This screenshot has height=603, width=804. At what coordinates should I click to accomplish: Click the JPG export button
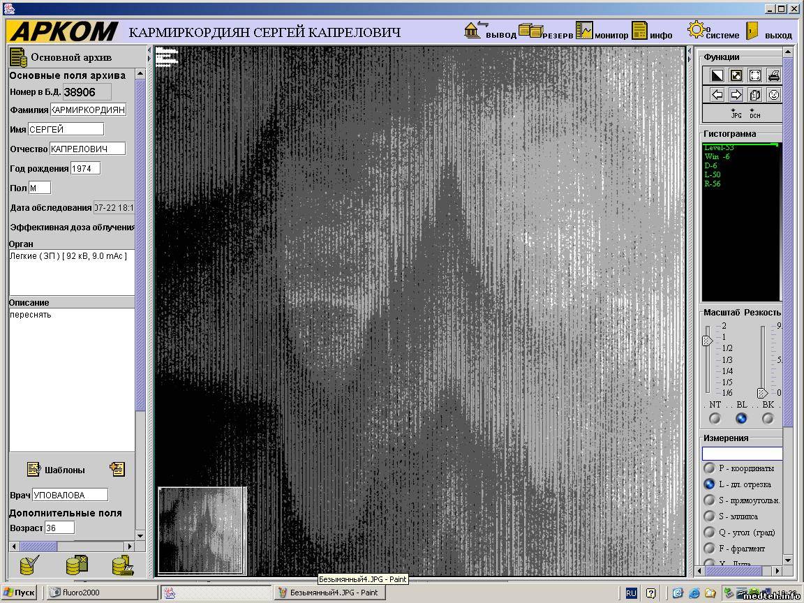point(736,114)
